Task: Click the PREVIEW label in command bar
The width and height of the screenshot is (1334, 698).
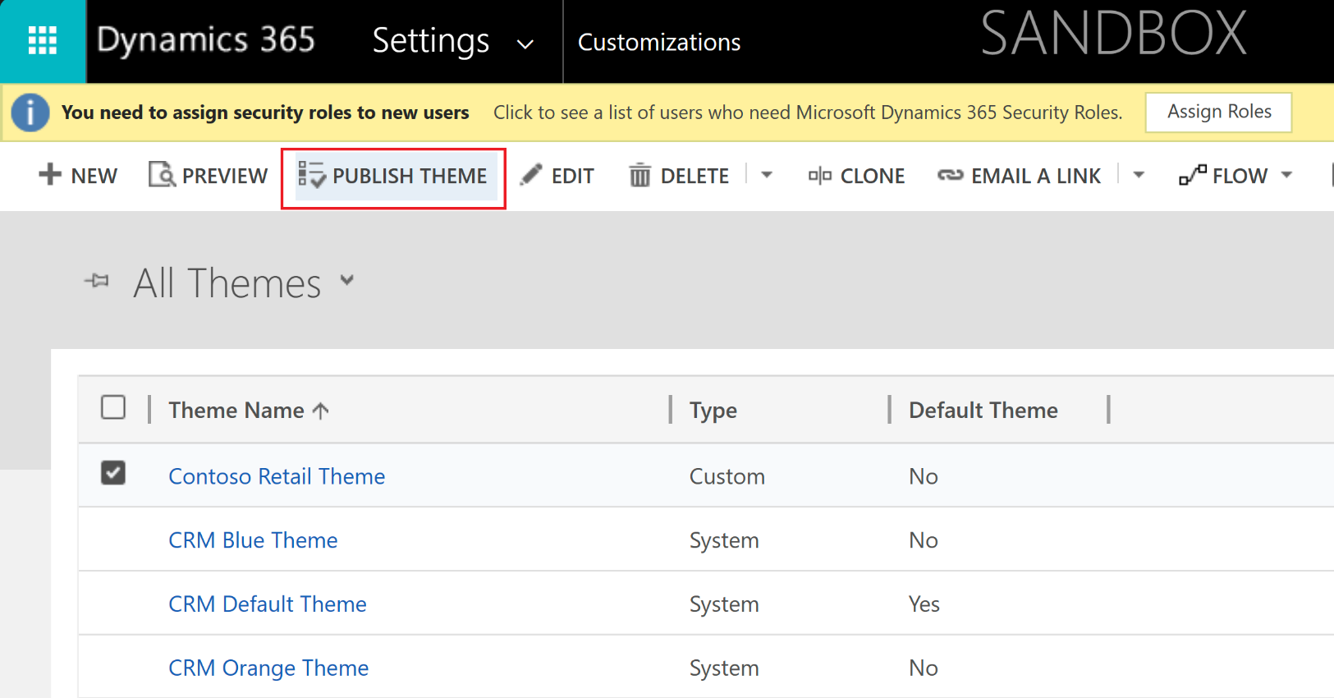Action: click(x=225, y=176)
